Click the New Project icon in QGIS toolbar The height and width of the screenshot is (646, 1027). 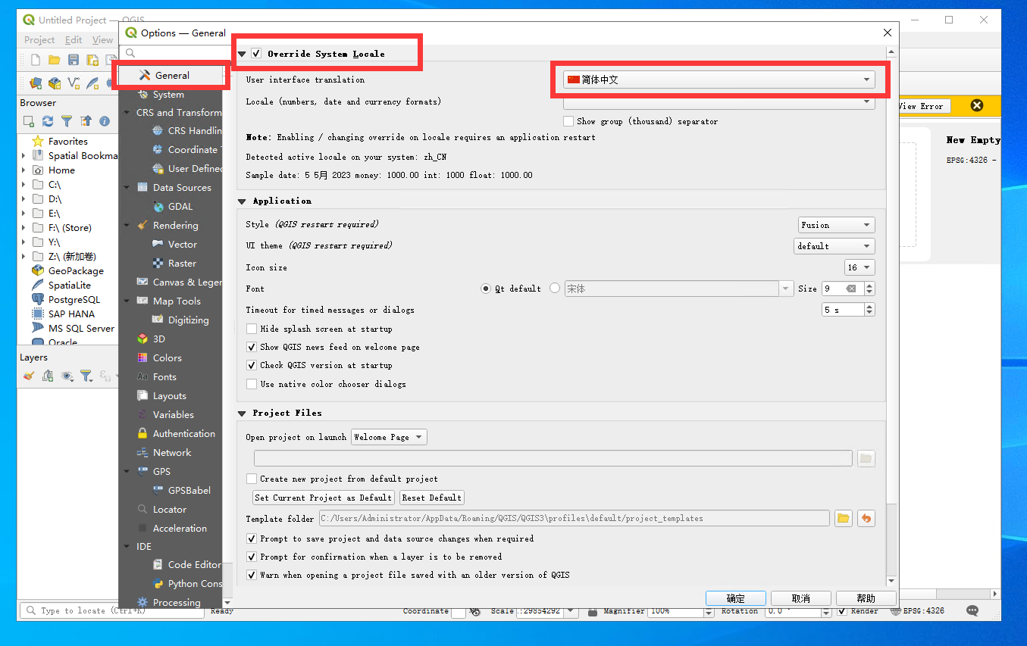point(35,60)
